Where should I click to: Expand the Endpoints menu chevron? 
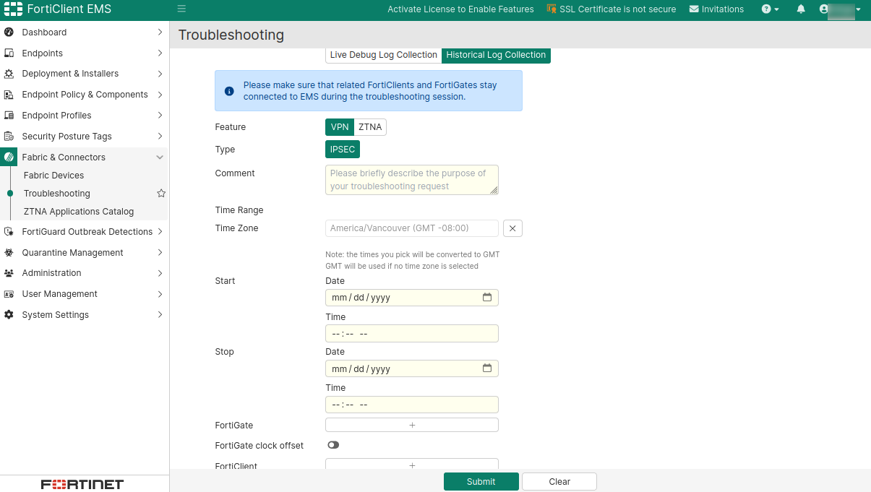click(160, 53)
